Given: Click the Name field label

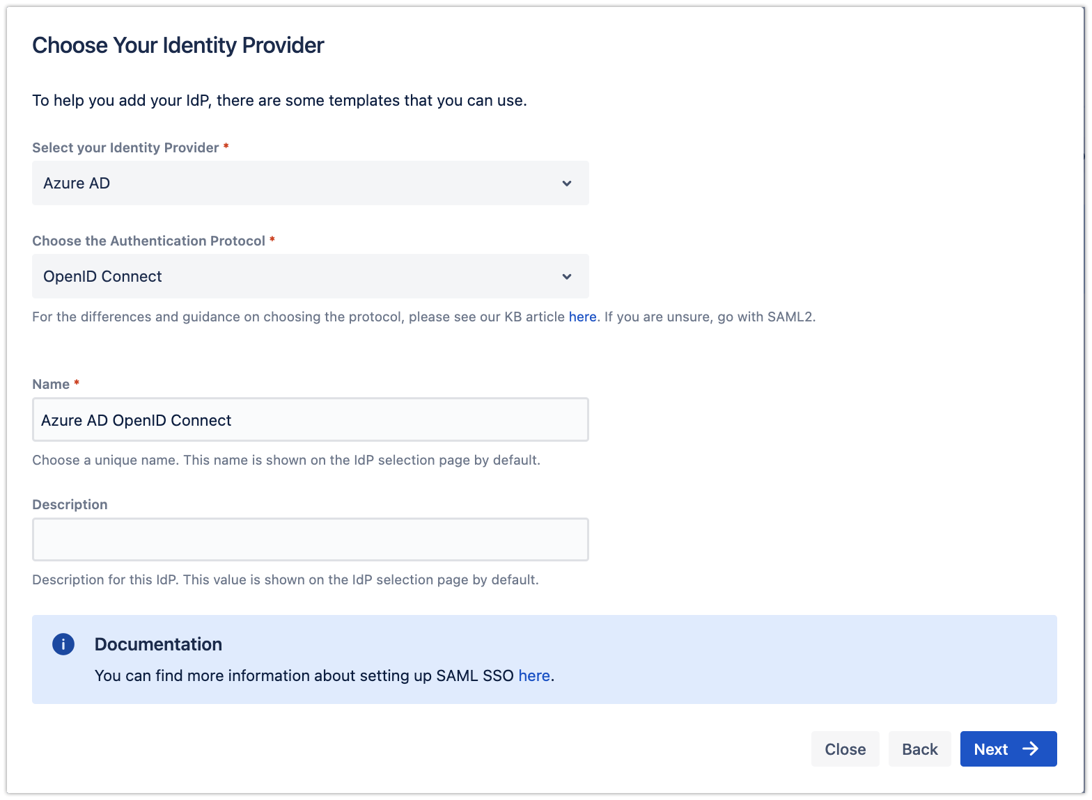Looking at the screenshot, I should point(51,384).
